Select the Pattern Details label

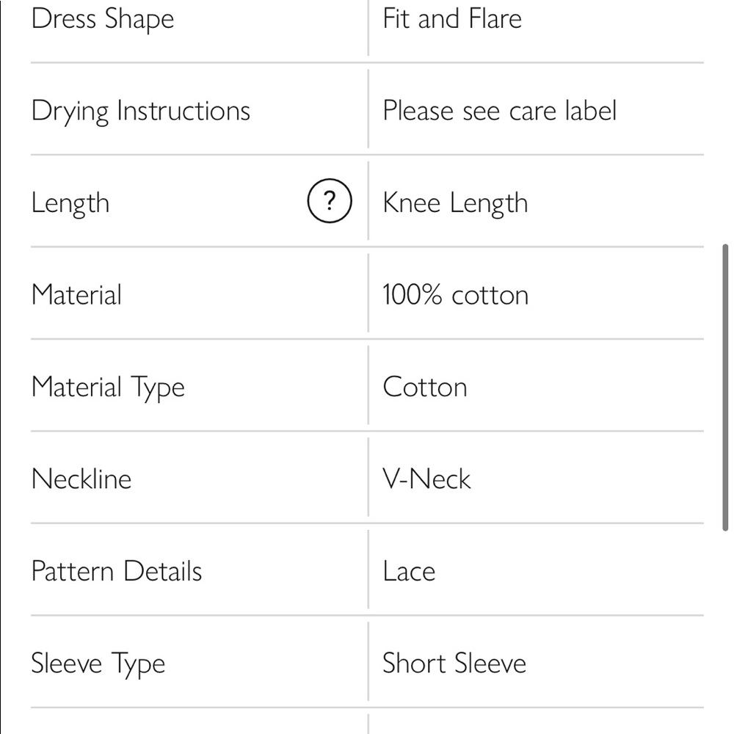117,571
